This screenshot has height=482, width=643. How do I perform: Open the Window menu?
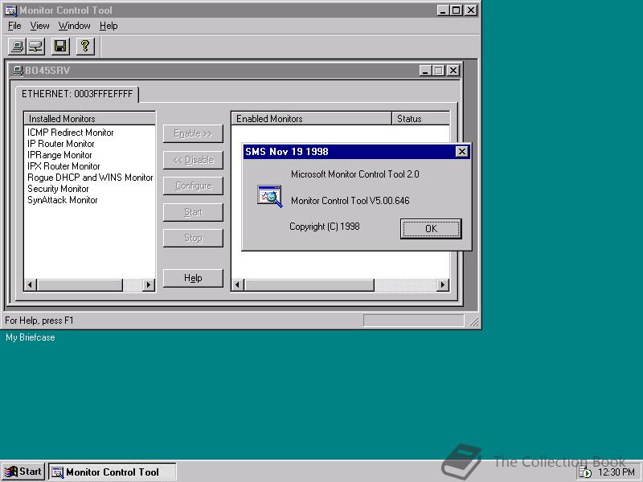click(74, 26)
